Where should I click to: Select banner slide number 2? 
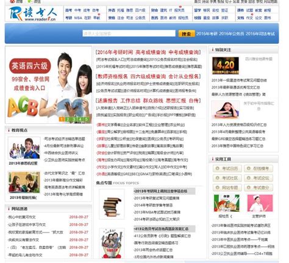click(68, 120)
